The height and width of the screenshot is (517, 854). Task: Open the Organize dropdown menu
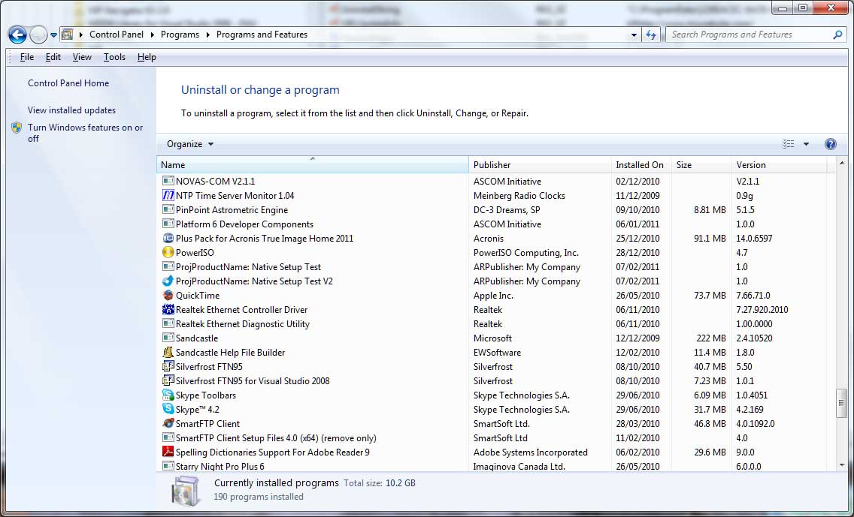coord(190,144)
